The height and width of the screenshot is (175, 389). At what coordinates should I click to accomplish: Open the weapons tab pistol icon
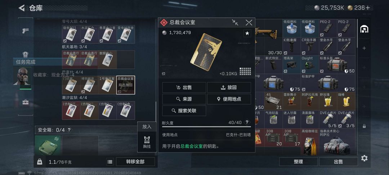pos(26,31)
